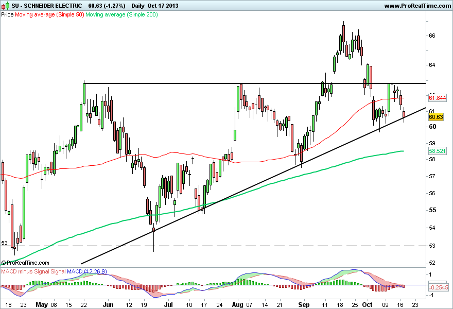Click the 07 date label after Aug
The width and height of the screenshot is (453, 309).
pos(249,305)
